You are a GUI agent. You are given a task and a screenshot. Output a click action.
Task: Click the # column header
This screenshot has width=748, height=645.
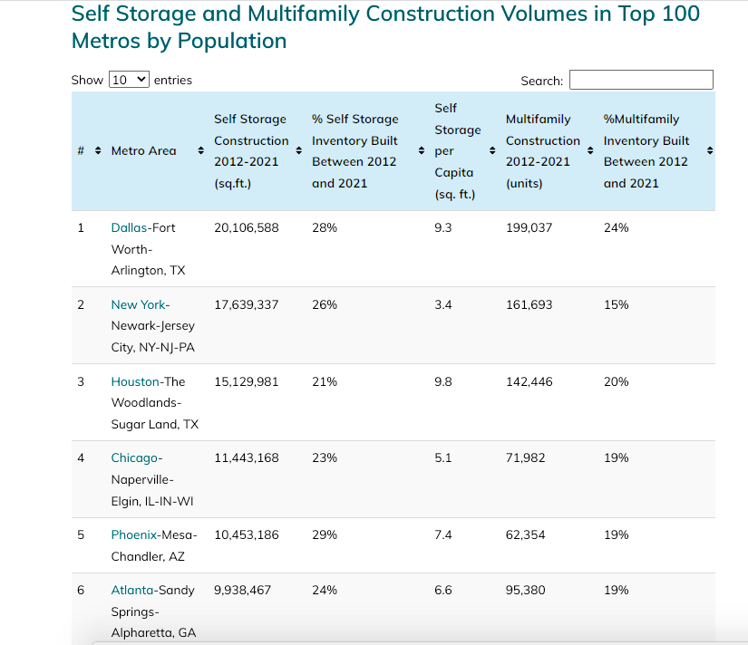[x=81, y=149]
